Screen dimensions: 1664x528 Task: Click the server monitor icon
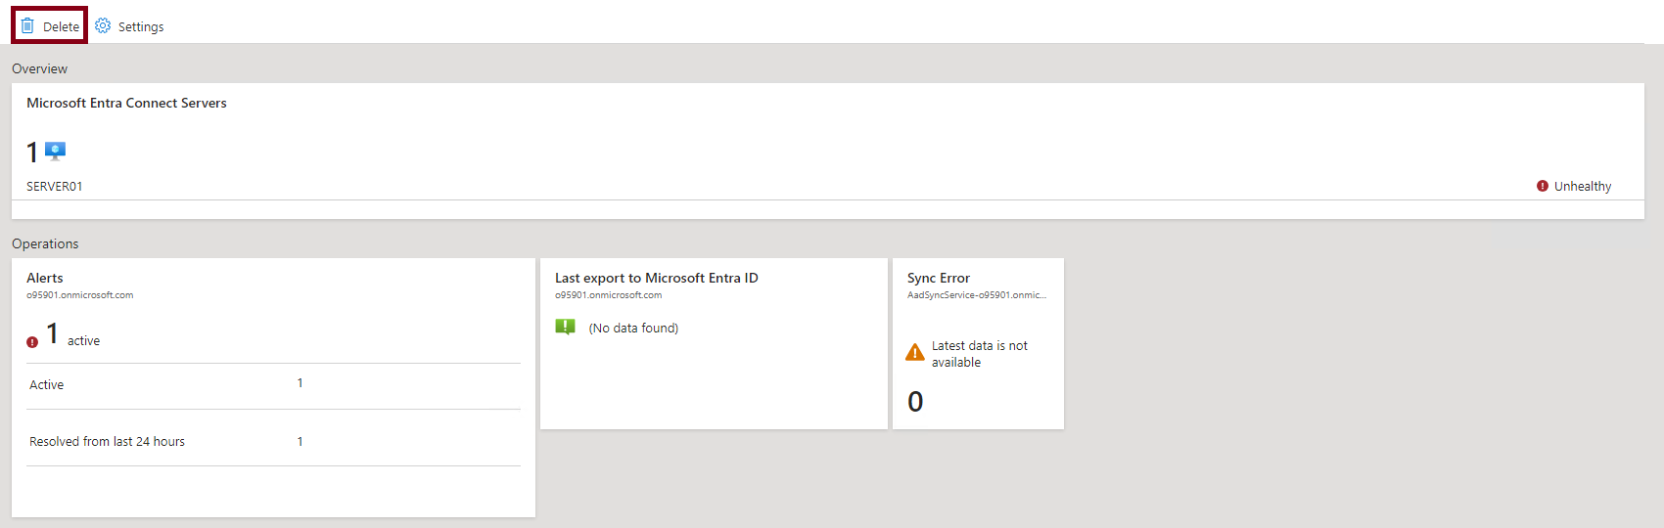(56, 151)
